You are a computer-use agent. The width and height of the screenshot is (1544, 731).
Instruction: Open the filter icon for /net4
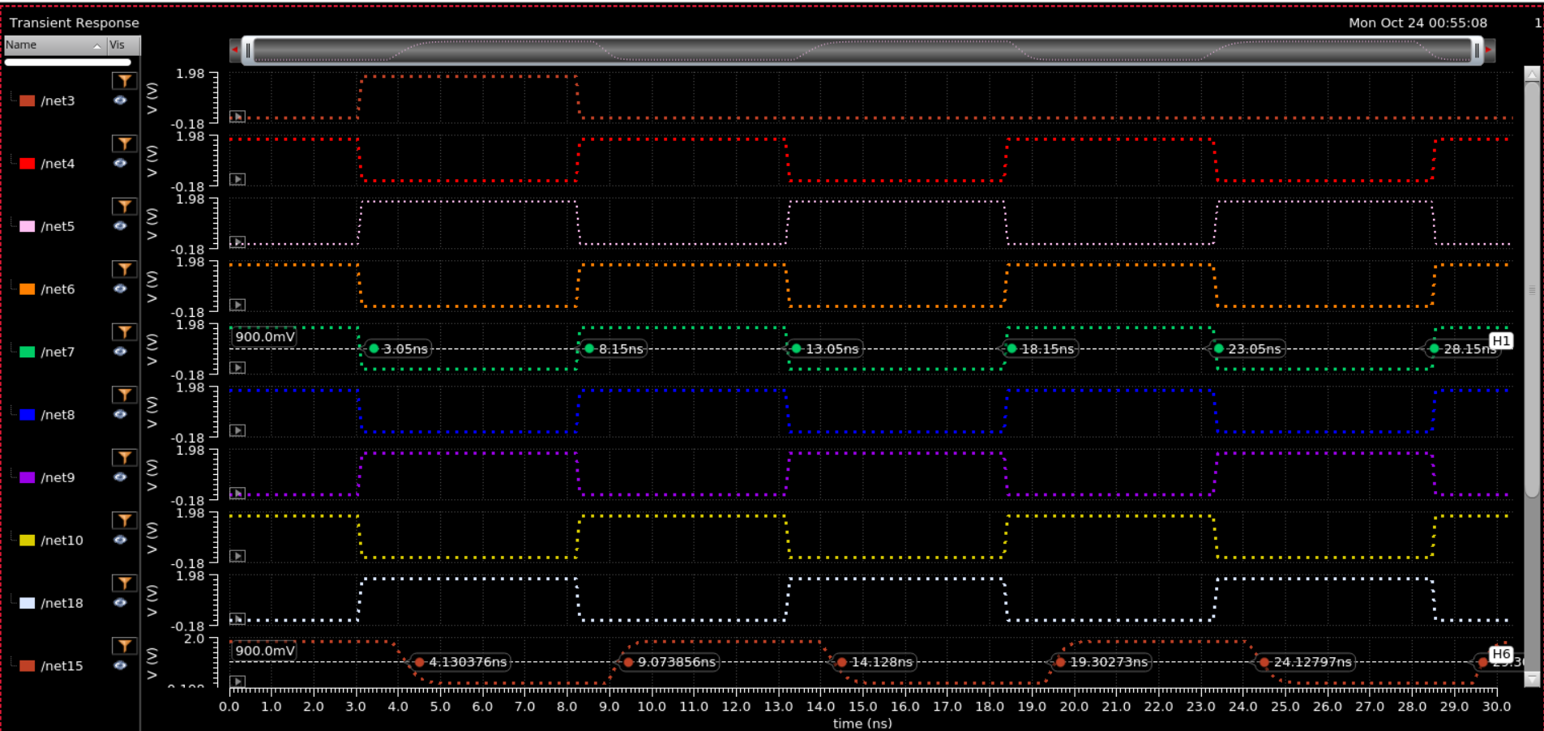coord(124,143)
